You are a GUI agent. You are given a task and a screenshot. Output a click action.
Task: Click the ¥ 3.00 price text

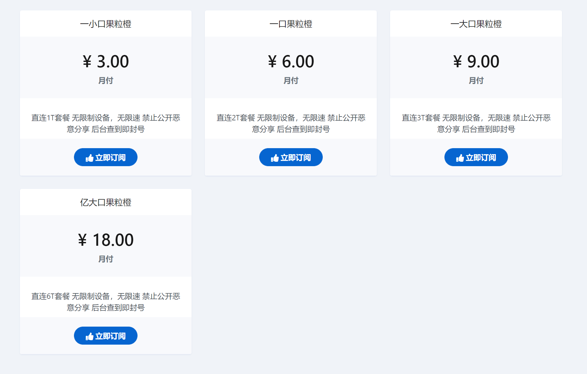coord(106,62)
